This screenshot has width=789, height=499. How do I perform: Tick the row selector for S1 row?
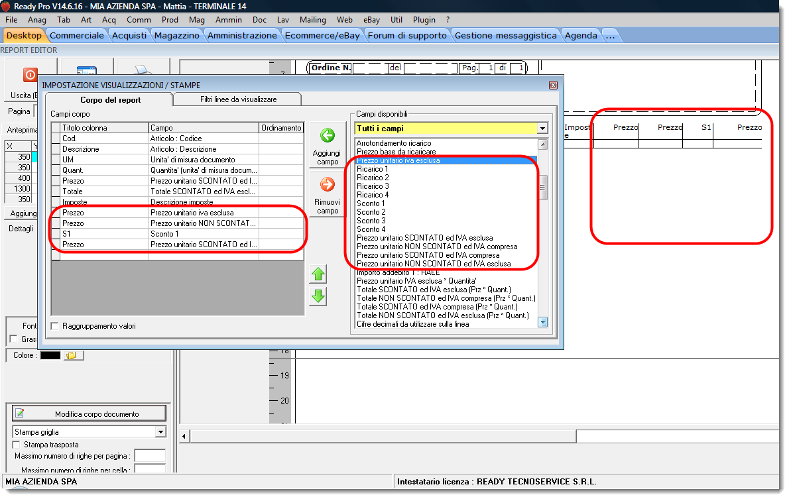click(x=56, y=233)
